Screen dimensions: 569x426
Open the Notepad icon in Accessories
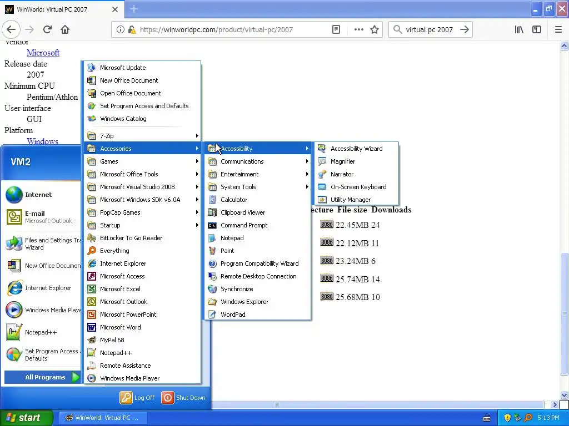coord(212,238)
